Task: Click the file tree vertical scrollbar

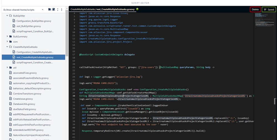Action: [67, 33]
